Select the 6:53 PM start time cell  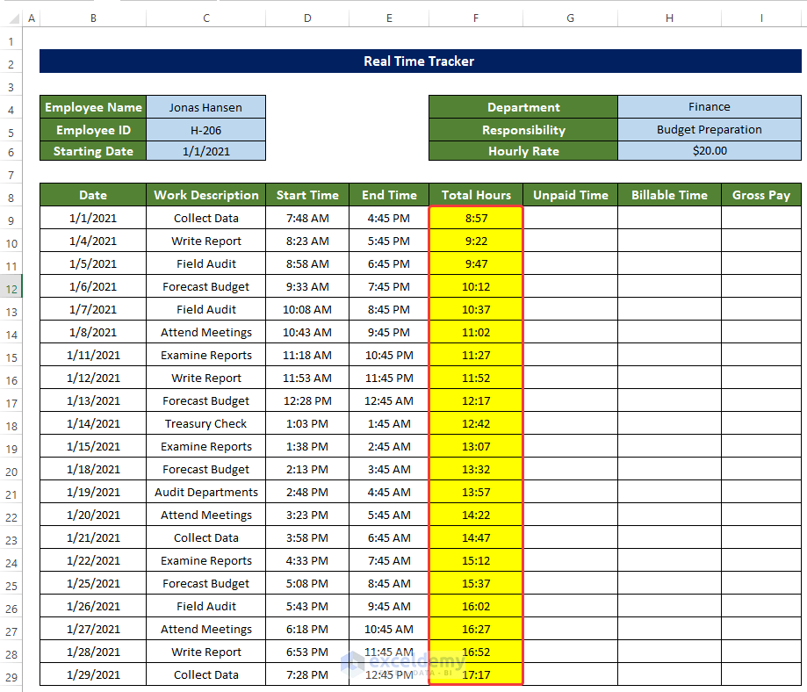pyautogui.click(x=307, y=652)
